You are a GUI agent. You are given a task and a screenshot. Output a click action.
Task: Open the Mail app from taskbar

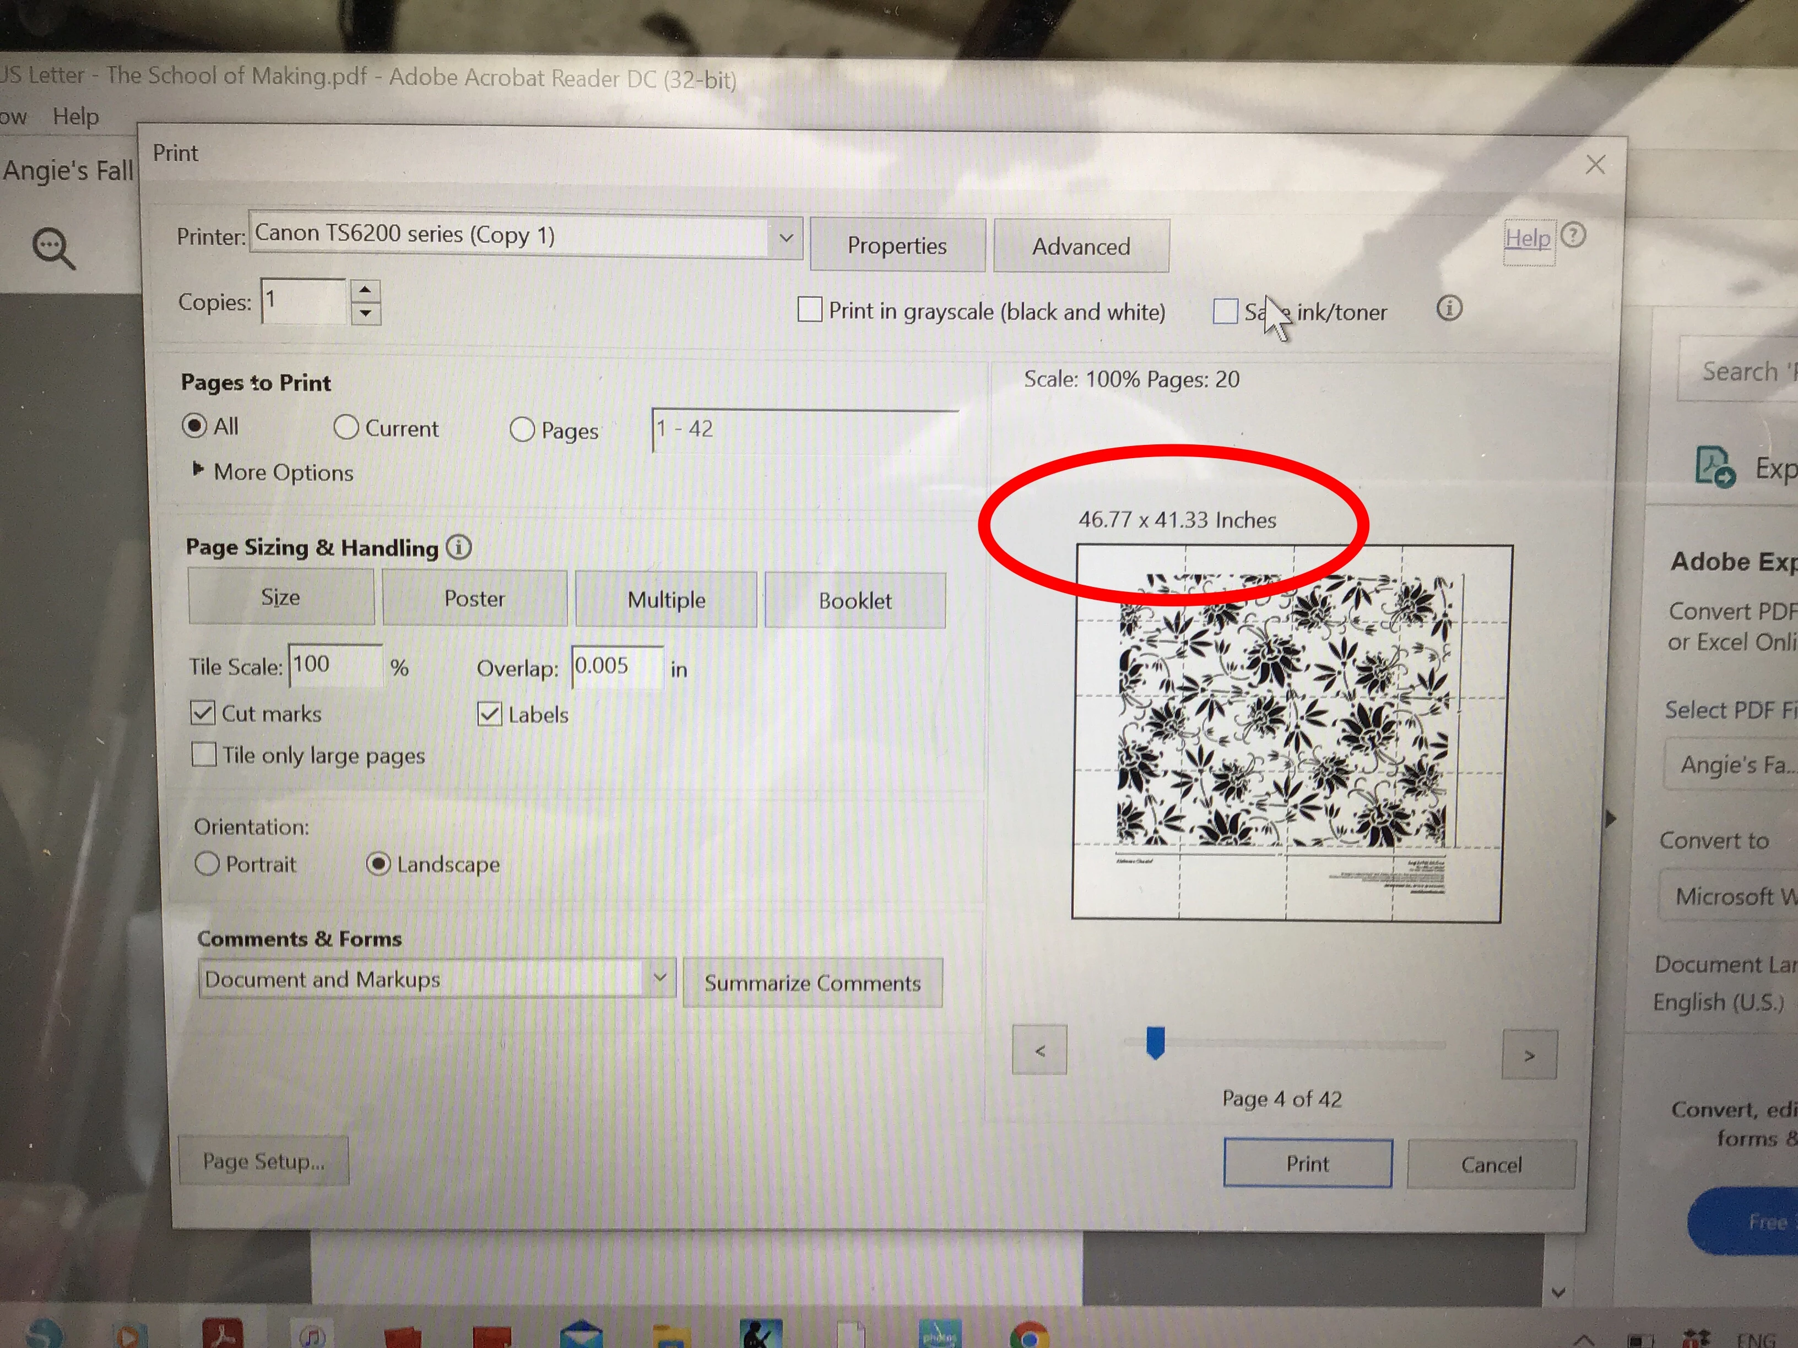(x=581, y=1334)
